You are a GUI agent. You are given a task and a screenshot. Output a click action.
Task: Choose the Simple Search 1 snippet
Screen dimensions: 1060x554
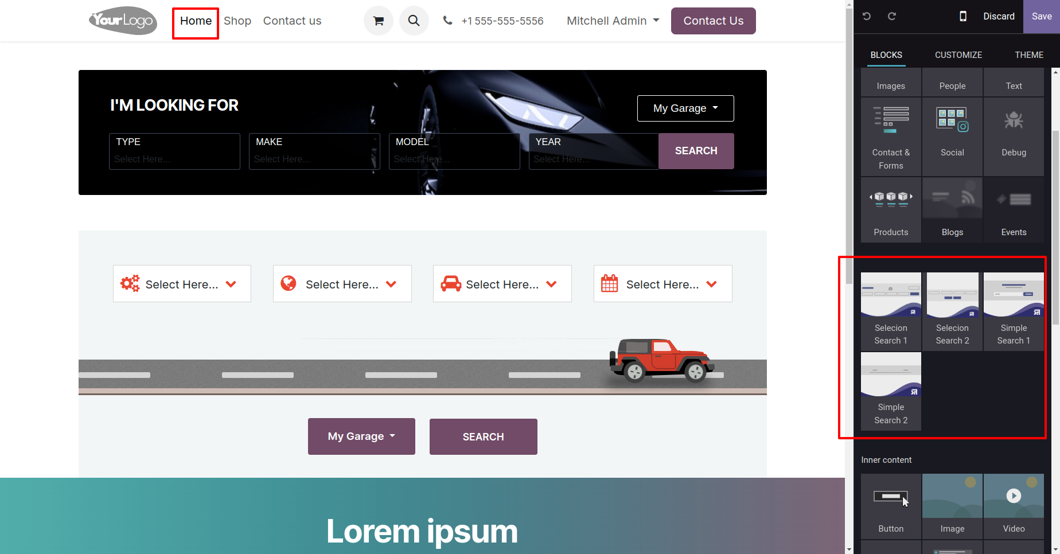1014,311
